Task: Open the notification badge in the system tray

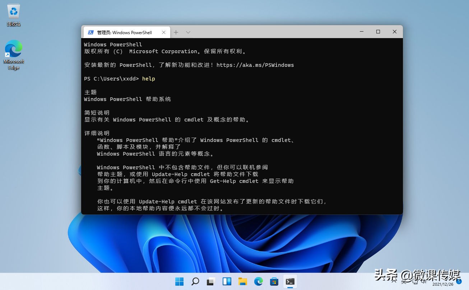Action: (x=459, y=281)
